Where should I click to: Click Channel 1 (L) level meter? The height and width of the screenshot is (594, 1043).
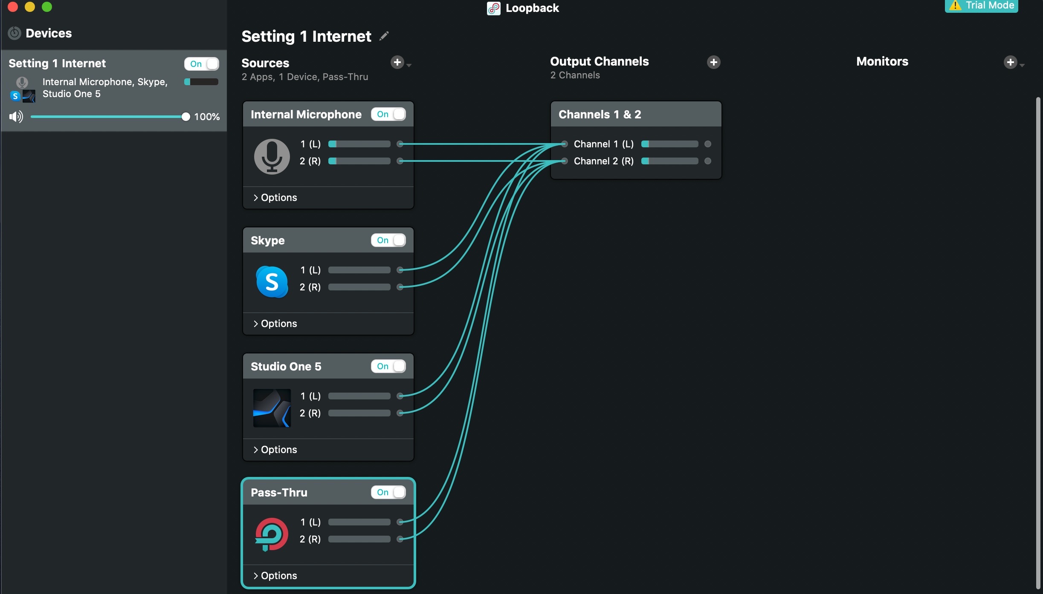(x=670, y=144)
